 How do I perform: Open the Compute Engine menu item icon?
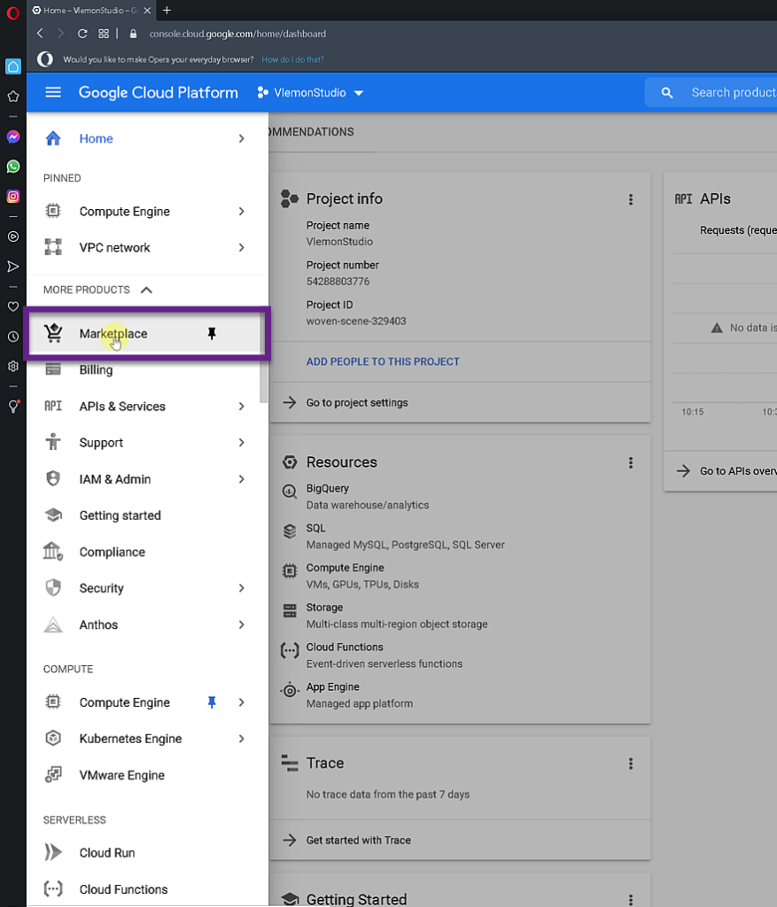[53, 211]
